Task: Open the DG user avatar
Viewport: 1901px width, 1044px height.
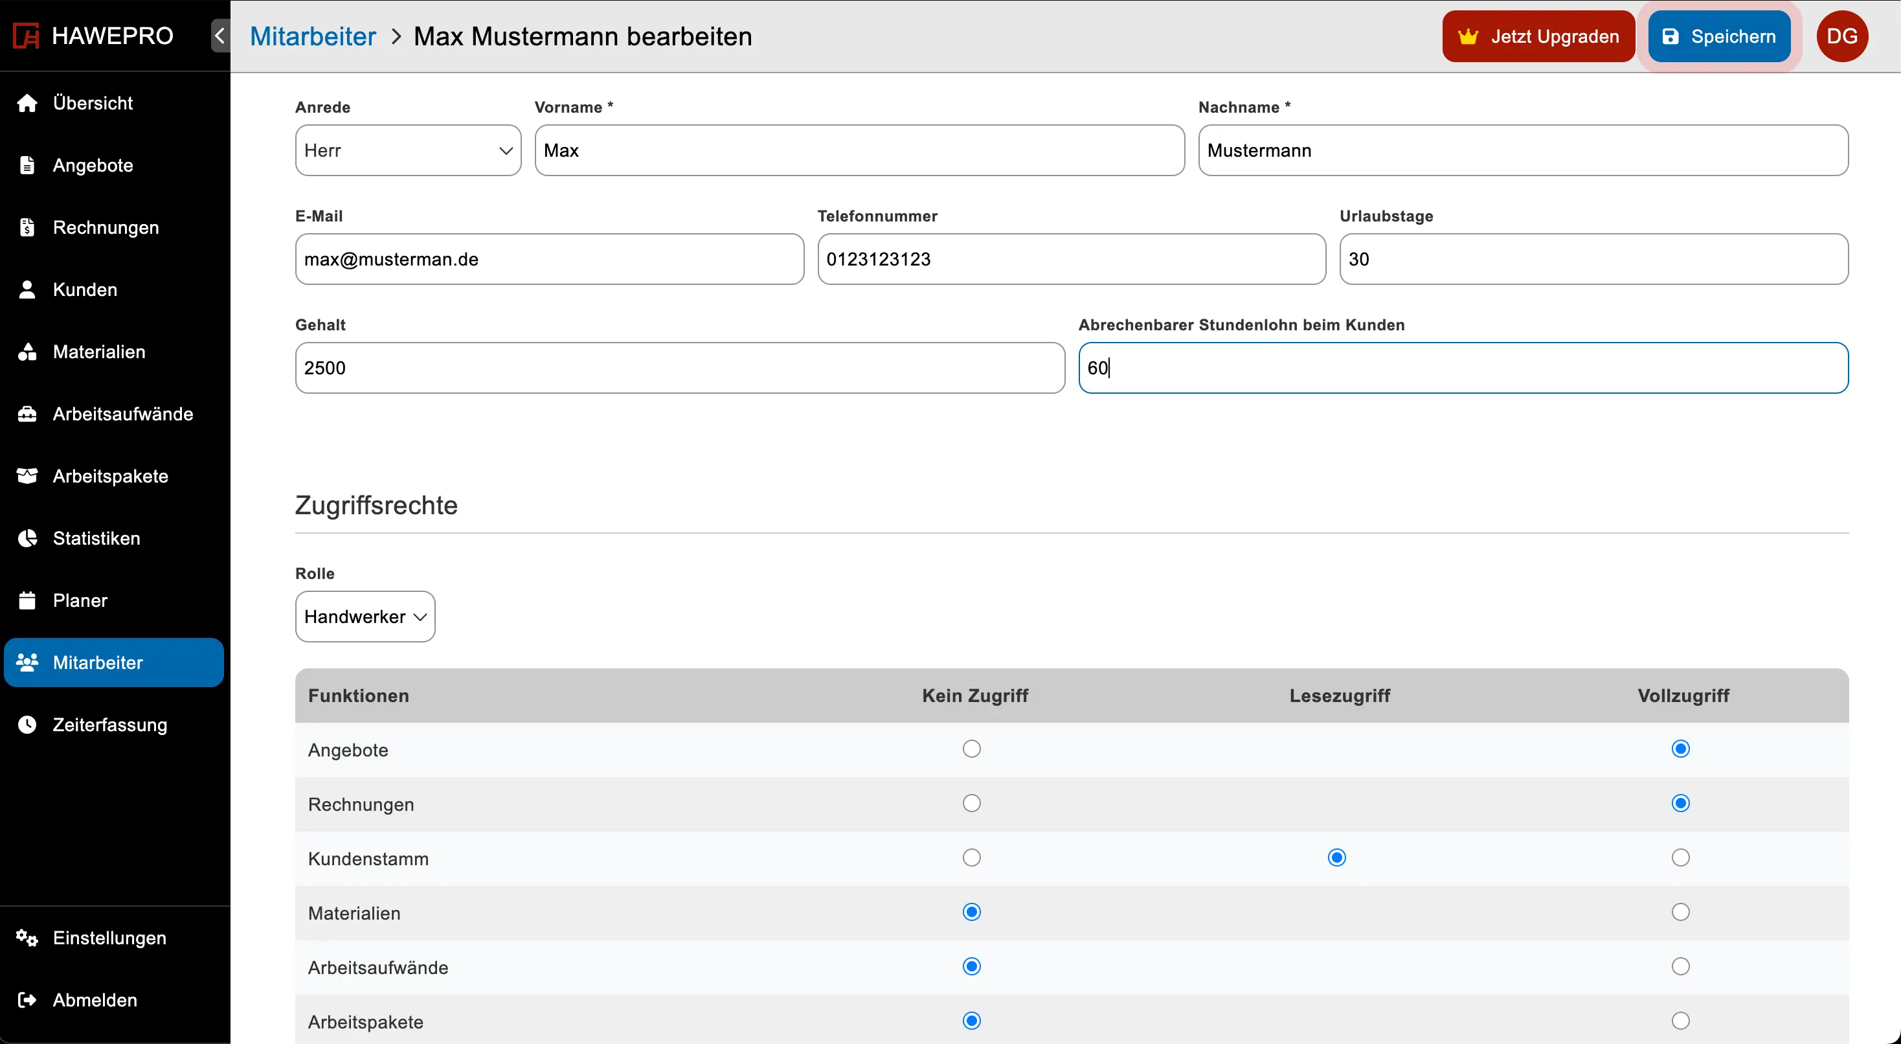Action: [x=1842, y=36]
